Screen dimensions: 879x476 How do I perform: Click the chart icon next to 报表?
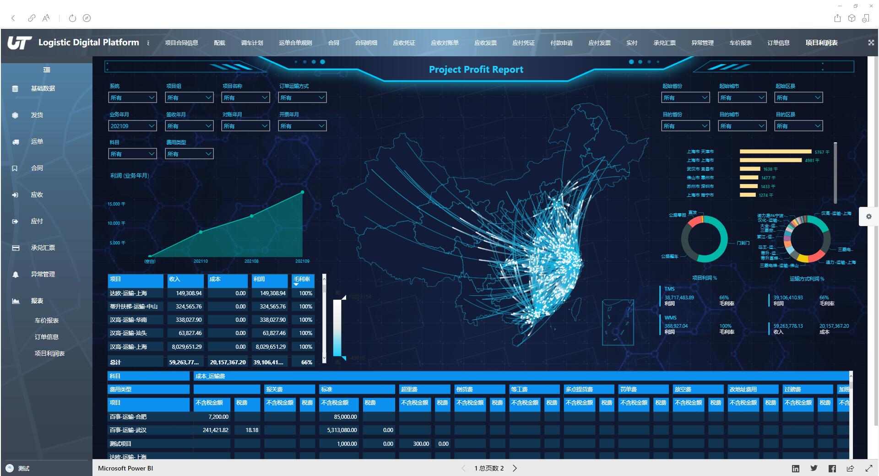click(x=16, y=301)
